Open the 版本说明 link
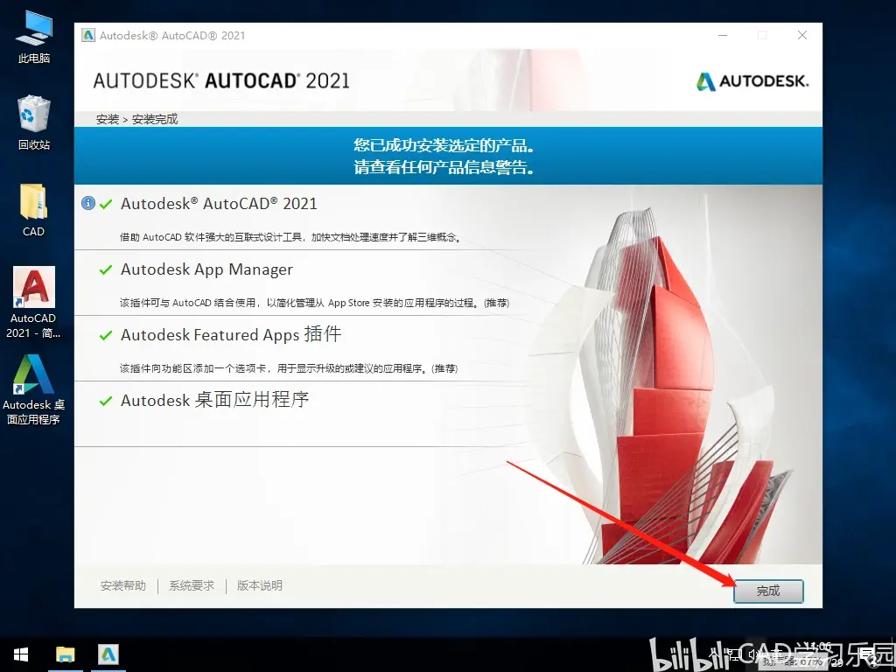 pyautogui.click(x=259, y=585)
